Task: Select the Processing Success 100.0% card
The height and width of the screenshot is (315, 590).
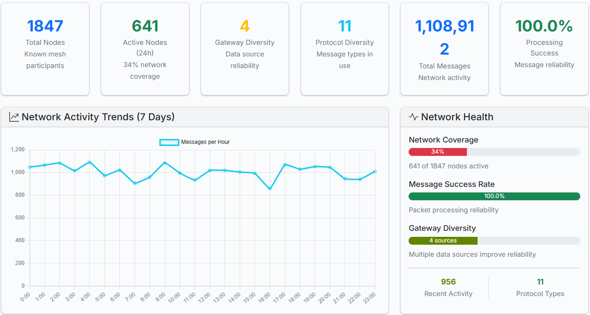Action: click(x=544, y=49)
